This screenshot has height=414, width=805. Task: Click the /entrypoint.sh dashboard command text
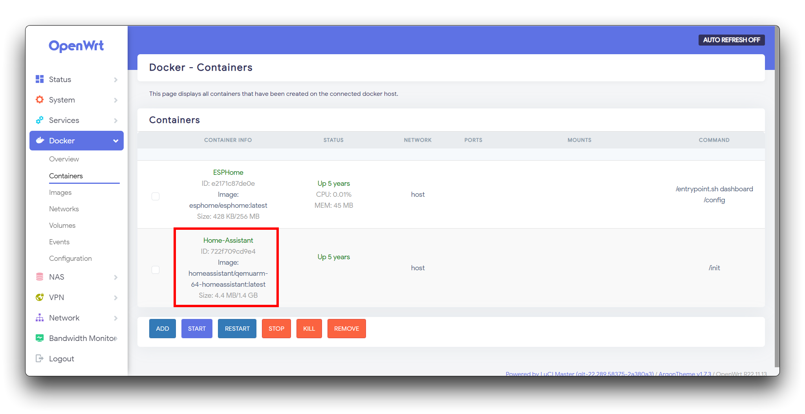click(714, 189)
